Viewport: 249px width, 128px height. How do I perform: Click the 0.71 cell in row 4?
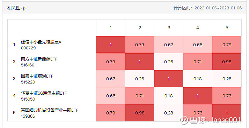click(140, 96)
